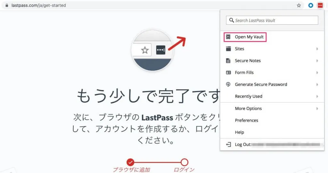Screen dimensions: 328x173
Task: Click the blue circle extension icon
Action: coord(311,5)
